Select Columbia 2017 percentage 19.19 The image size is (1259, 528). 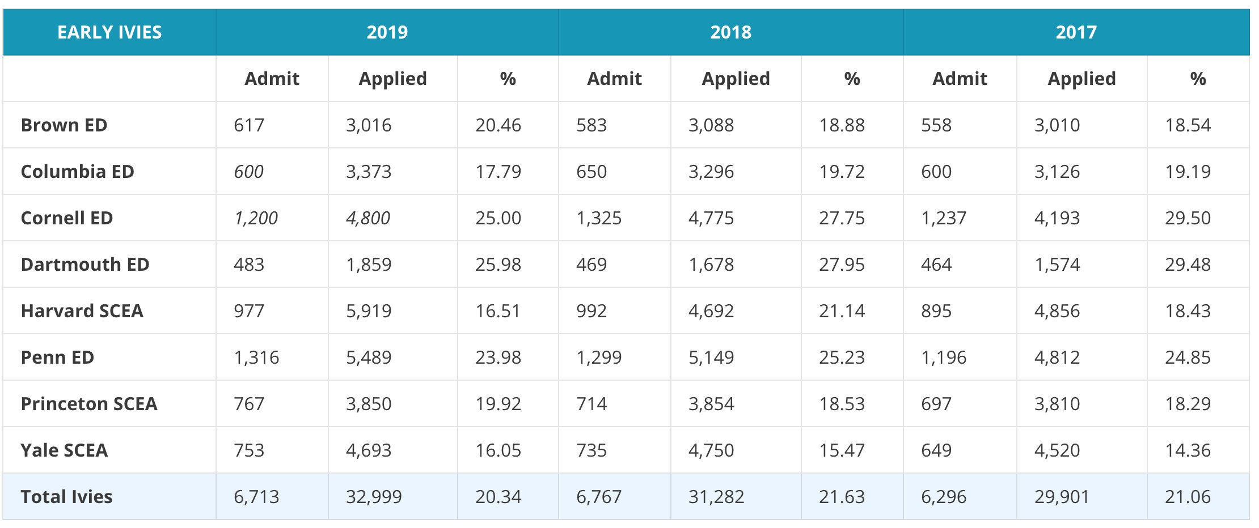[1188, 172]
